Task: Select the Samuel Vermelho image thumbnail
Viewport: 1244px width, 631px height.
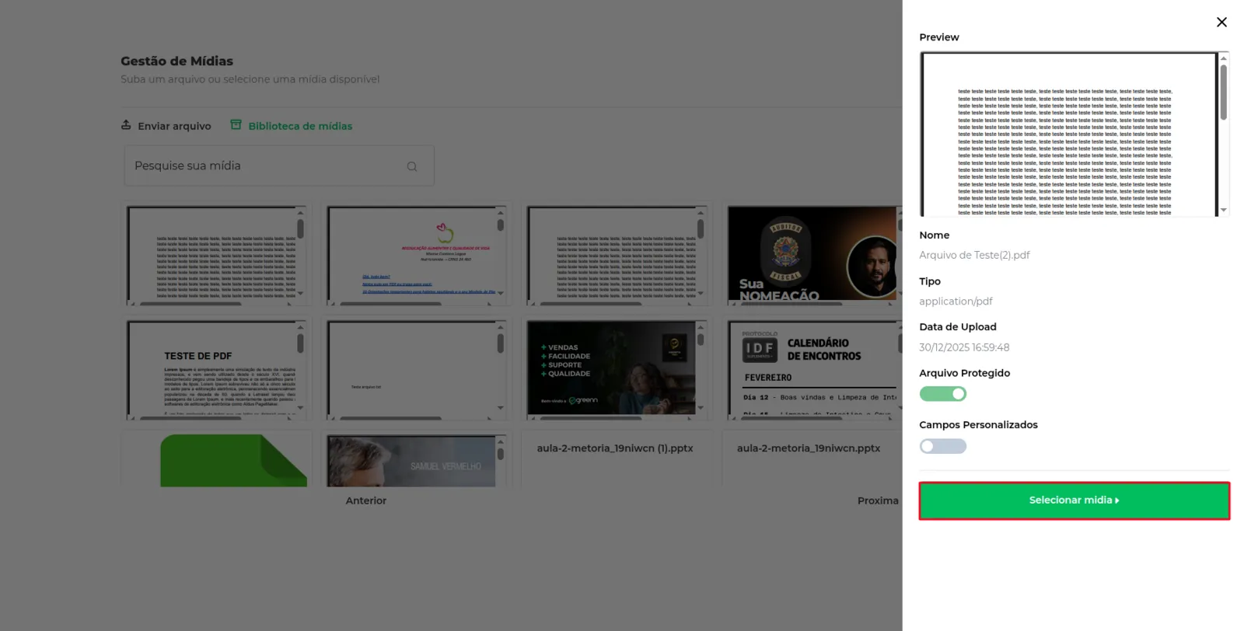Action: coord(416,461)
